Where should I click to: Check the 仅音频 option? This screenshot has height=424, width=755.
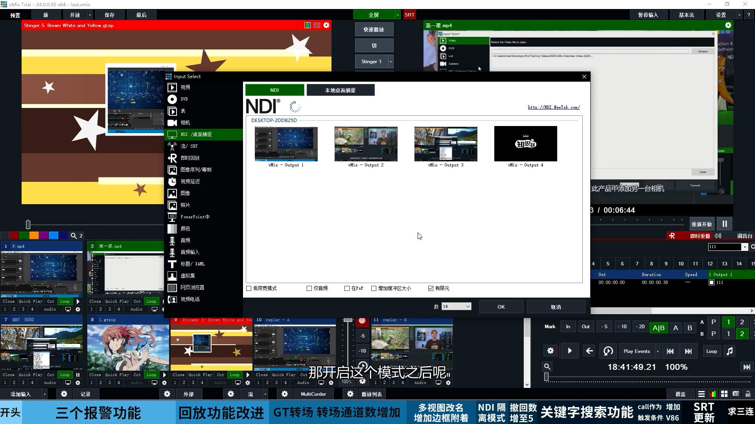[x=309, y=288]
